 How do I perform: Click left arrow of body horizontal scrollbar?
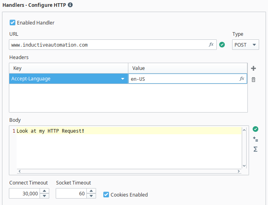pyautogui.click(x=19, y=171)
